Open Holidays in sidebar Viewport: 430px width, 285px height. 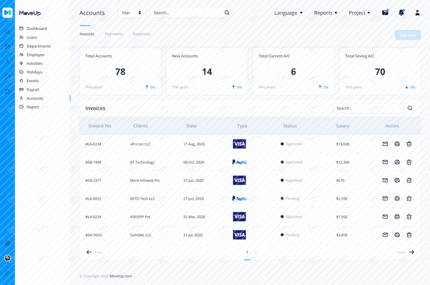tap(31, 72)
